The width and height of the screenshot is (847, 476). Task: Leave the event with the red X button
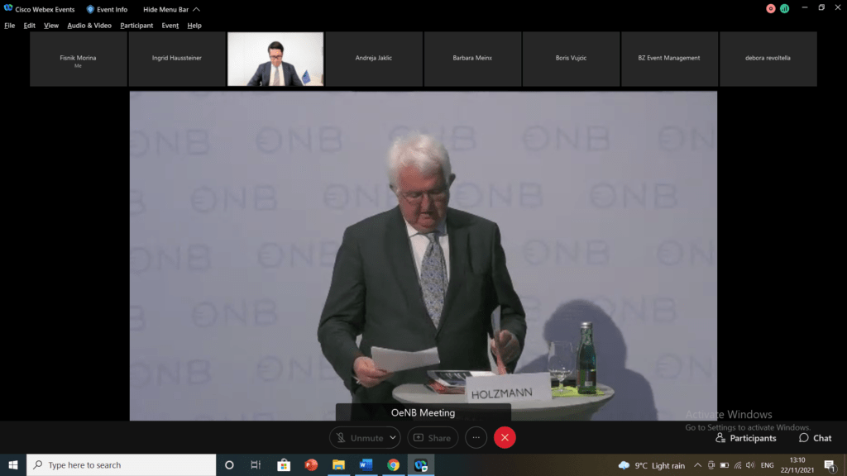pos(505,438)
